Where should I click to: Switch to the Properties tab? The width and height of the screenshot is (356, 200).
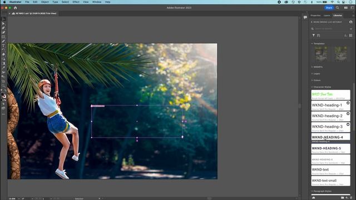point(315,16)
